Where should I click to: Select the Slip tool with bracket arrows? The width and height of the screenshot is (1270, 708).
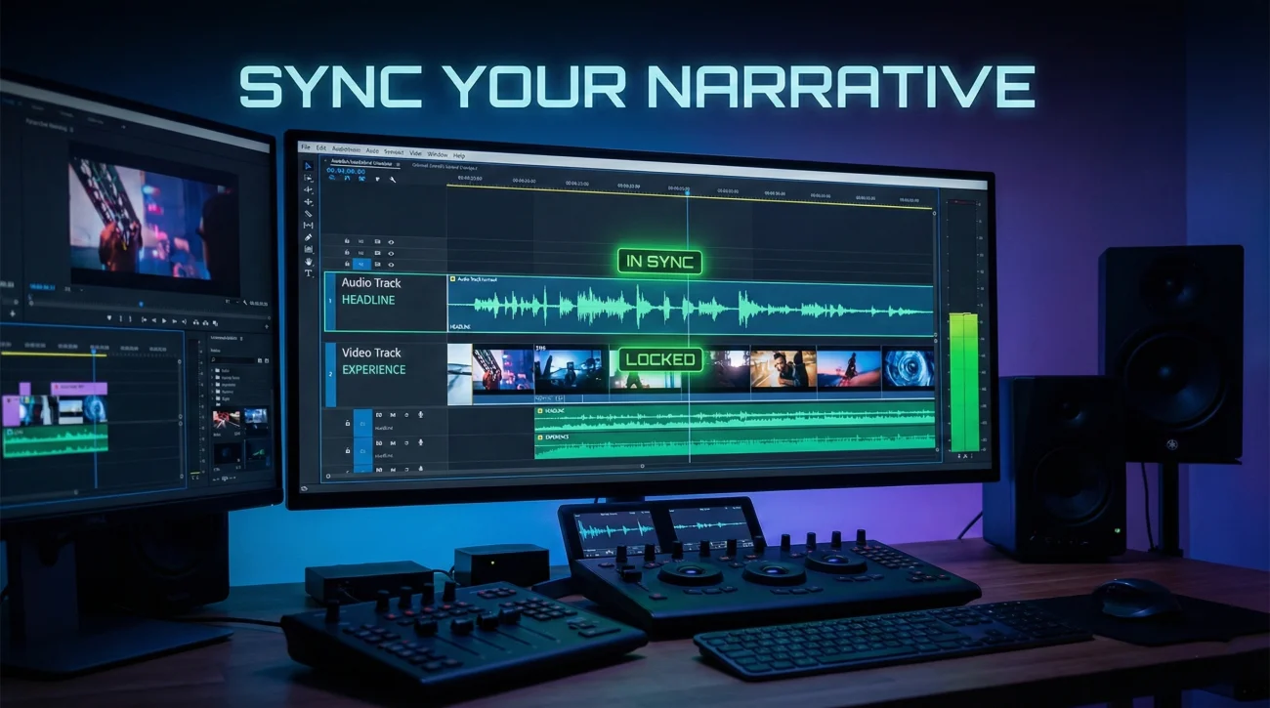pyautogui.click(x=308, y=225)
